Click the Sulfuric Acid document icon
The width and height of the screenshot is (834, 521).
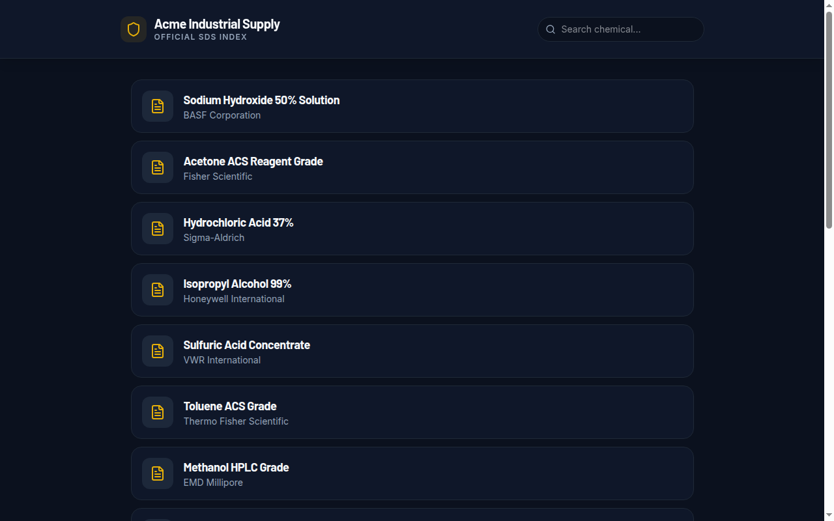[x=158, y=351]
